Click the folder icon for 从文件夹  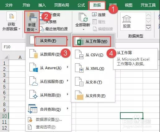tap(79, 95)
